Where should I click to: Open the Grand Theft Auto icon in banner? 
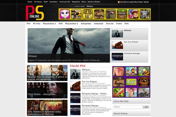coord(145,14)
